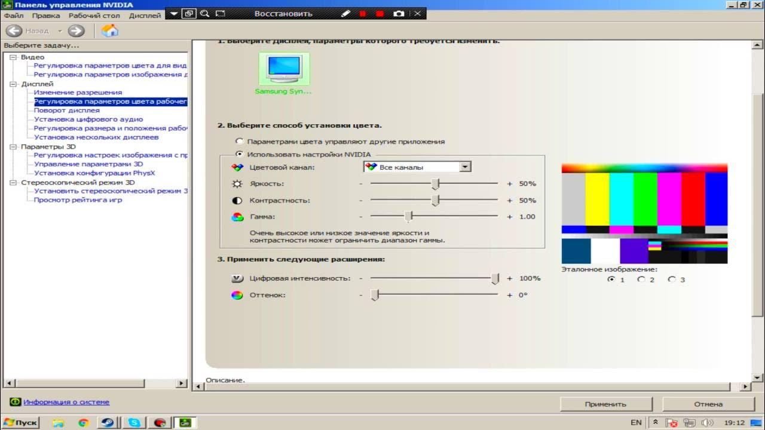This screenshot has height=430, width=765.
Task: Click the Яркость brightness slider handle
Action: [x=436, y=183]
